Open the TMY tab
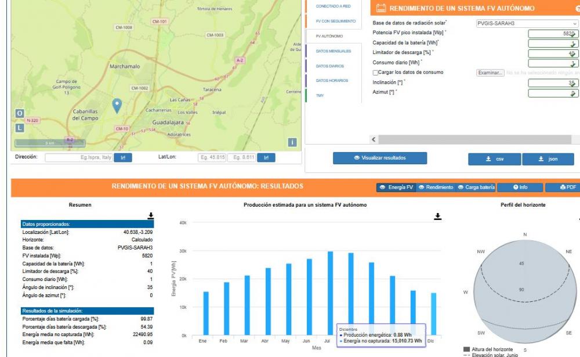The height and width of the screenshot is (357, 580). (x=320, y=96)
